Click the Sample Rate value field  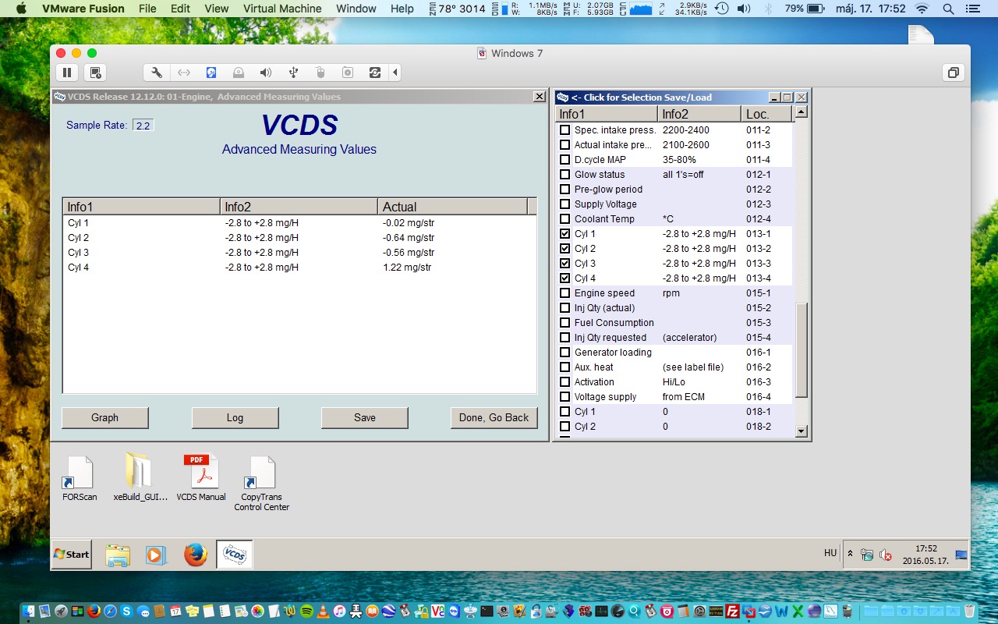(143, 126)
